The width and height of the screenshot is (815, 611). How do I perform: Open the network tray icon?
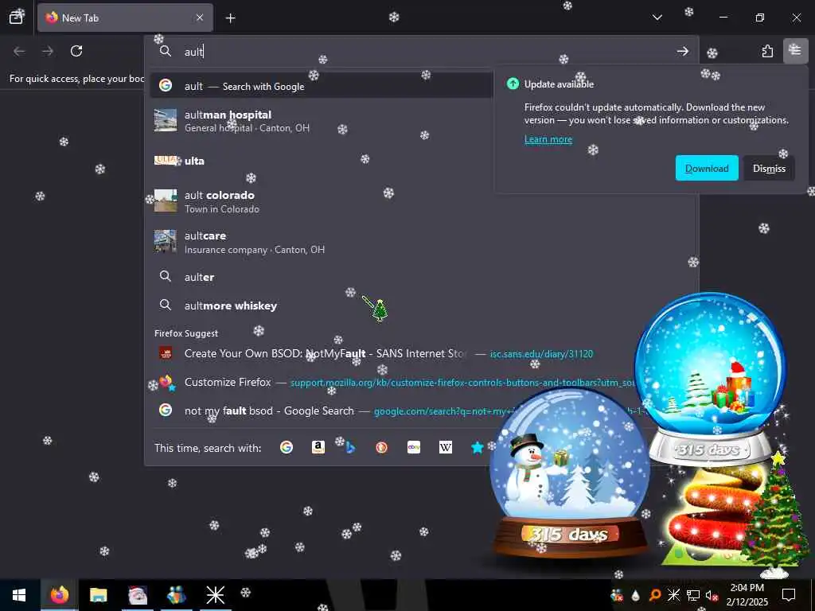coord(693,595)
